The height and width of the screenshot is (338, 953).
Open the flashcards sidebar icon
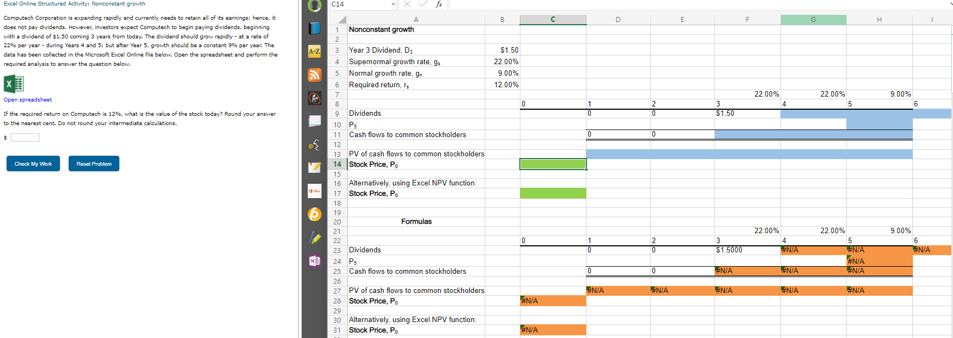tap(314, 121)
